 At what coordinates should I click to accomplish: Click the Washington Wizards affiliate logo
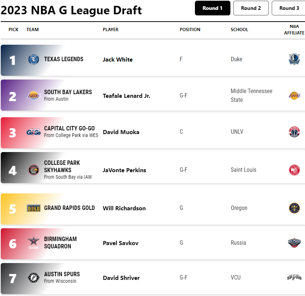pyautogui.click(x=294, y=132)
